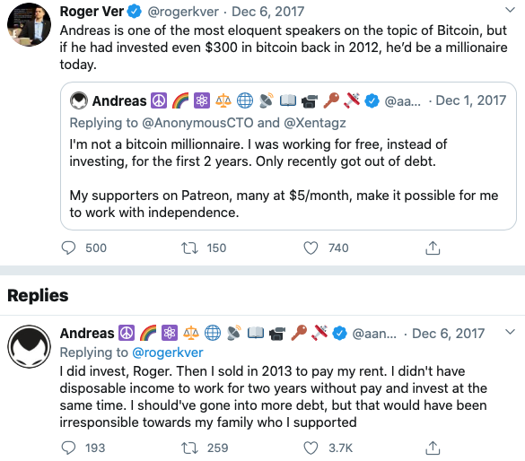Viewport: 525px width, 461px height.
Task: Open Roger Ver's profile picture
Action: [29, 24]
